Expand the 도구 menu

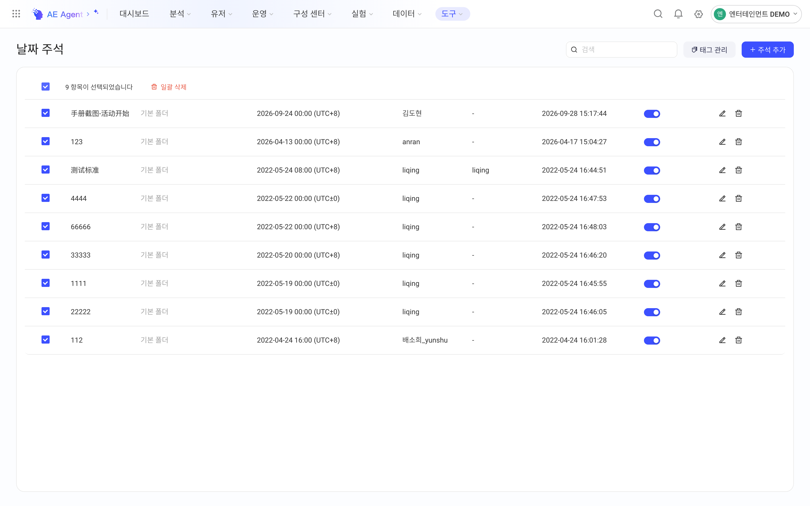point(453,14)
